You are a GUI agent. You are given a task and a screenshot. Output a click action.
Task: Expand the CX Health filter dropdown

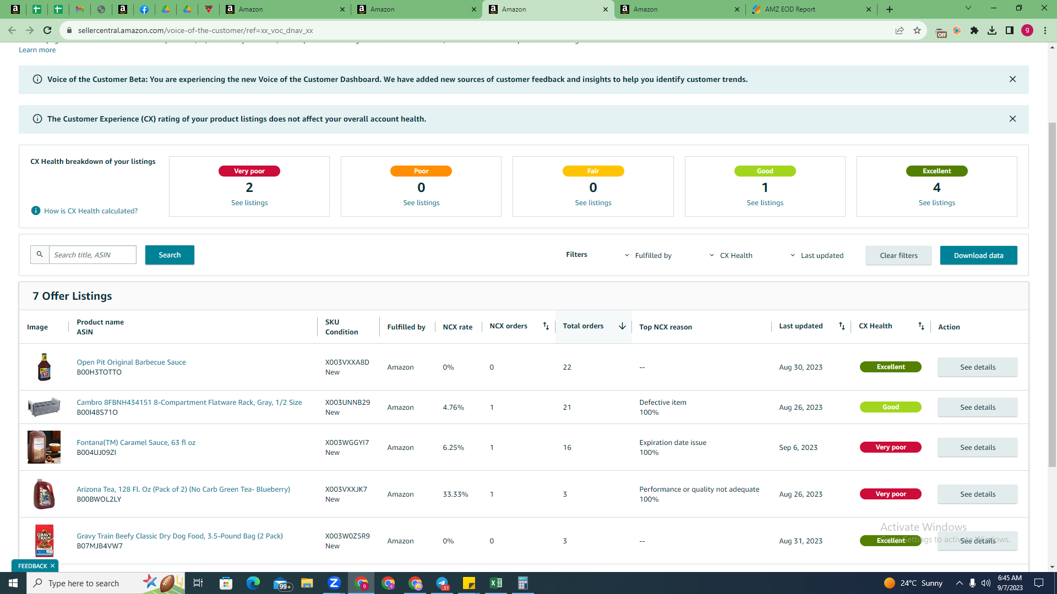(x=731, y=255)
